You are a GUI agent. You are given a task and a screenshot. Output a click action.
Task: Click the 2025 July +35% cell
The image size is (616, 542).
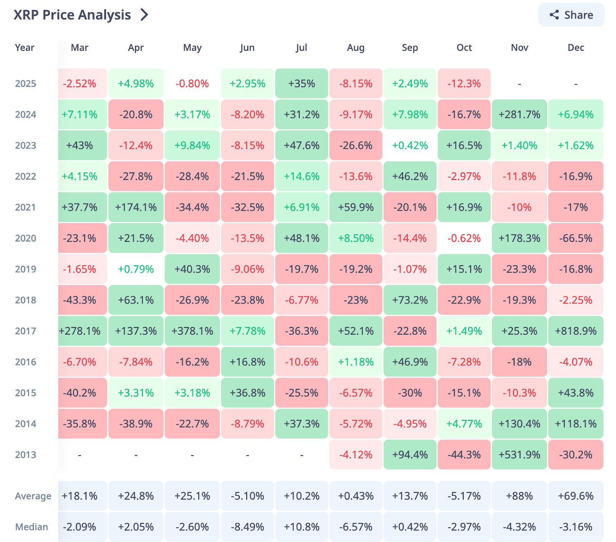point(301,83)
